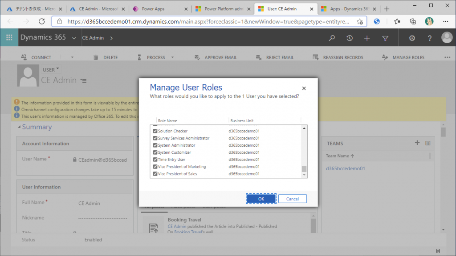
Task: Switch to the CE Admin - Microsoft tab
Action: pos(98,9)
